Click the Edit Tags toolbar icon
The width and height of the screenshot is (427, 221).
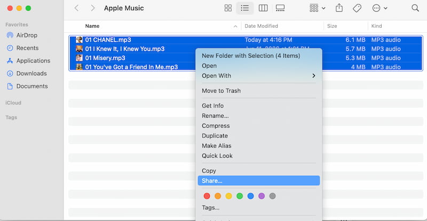(357, 8)
